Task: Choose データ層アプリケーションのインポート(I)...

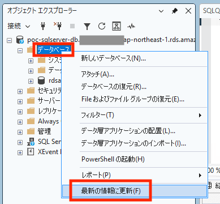Action: pyautogui.click(x=135, y=143)
